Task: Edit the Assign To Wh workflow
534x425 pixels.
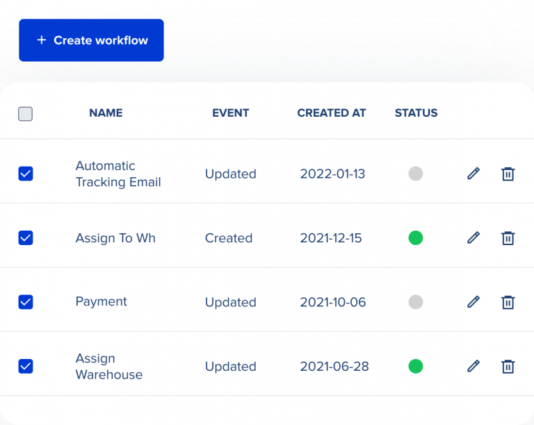Action: [x=474, y=237]
